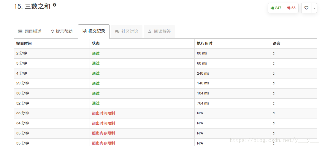322x146 pixels.
Task: Open 超出时间限制 submission from 34 分钟
Action: click(103, 123)
